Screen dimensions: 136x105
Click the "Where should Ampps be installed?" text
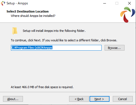[33, 16]
